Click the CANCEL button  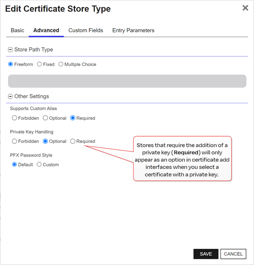(x=233, y=254)
